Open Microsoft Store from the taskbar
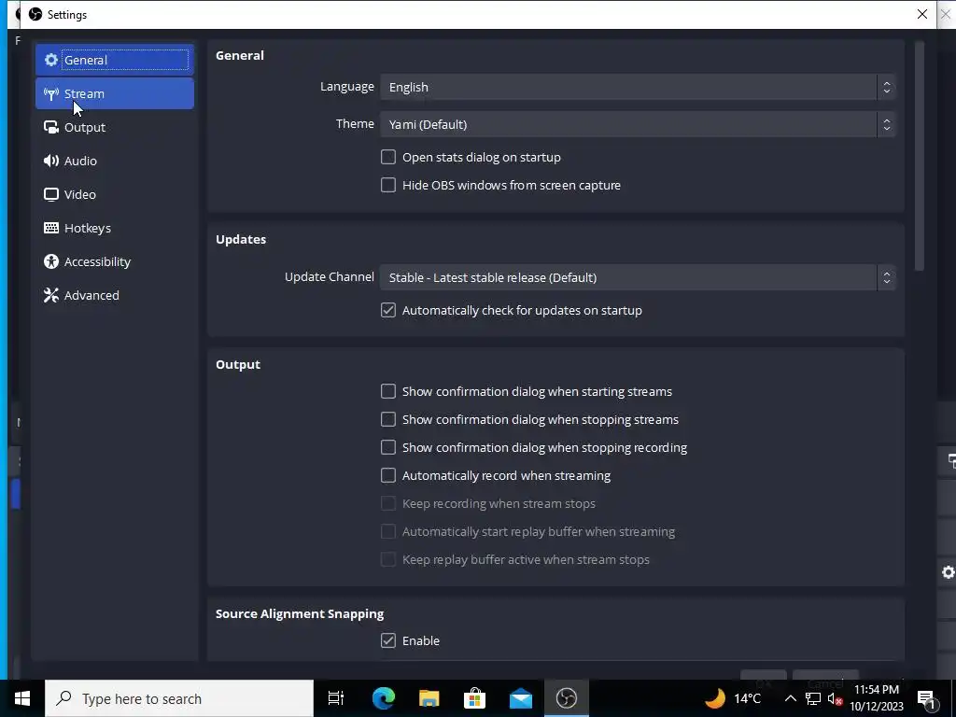Image resolution: width=956 pixels, height=717 pixels. tap(475, 698)
